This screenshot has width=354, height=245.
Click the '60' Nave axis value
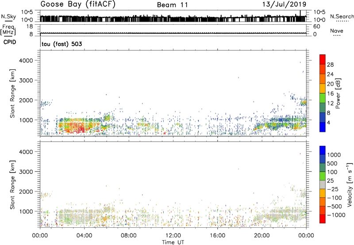316,27
